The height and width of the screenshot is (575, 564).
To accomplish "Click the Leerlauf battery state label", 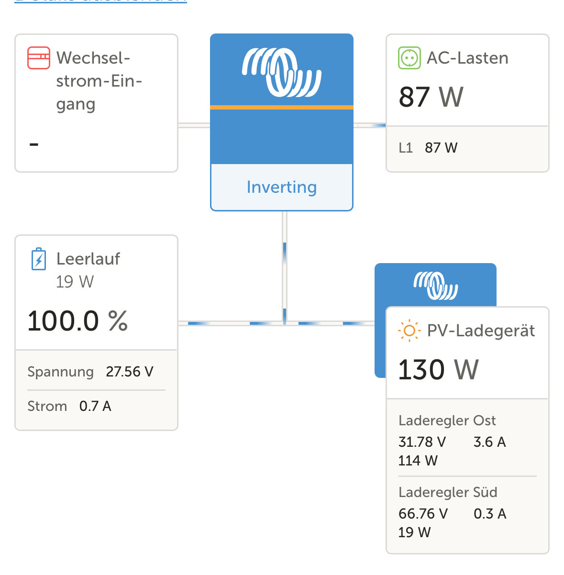I will coord(88,259).
